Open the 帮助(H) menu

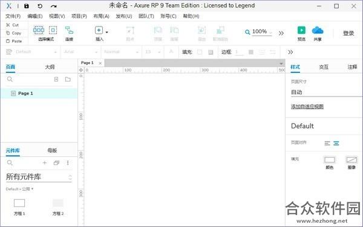(191, 16)
